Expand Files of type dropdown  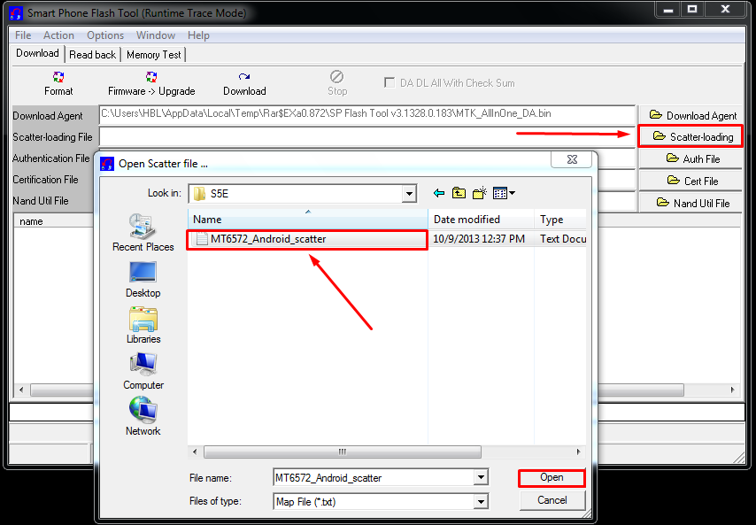tap(481, 501)
